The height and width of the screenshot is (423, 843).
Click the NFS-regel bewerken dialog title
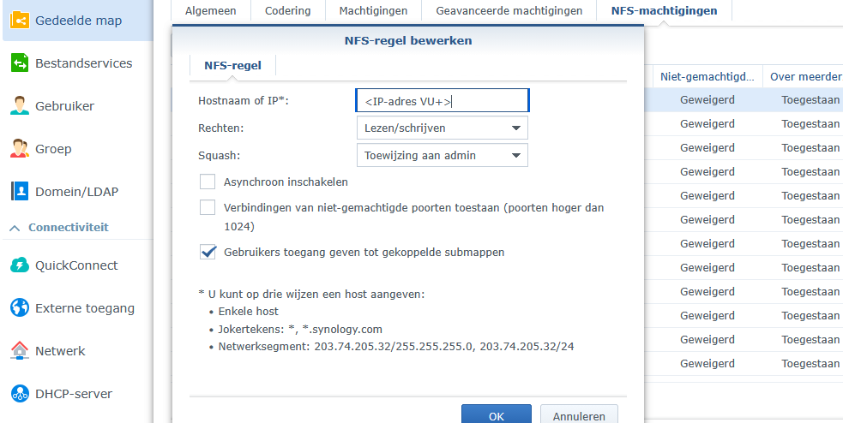coord(408,40)
